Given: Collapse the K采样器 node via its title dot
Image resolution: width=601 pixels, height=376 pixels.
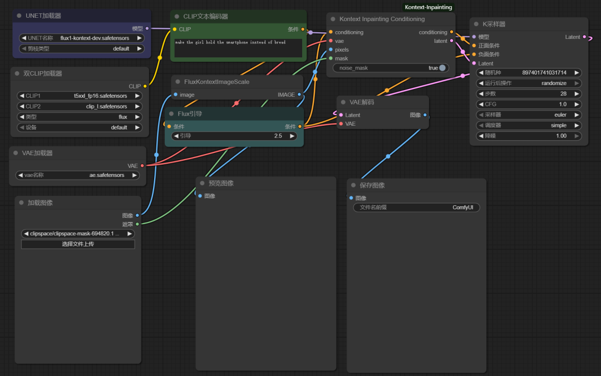Looking at the screenshot, I should coord(476,24).
